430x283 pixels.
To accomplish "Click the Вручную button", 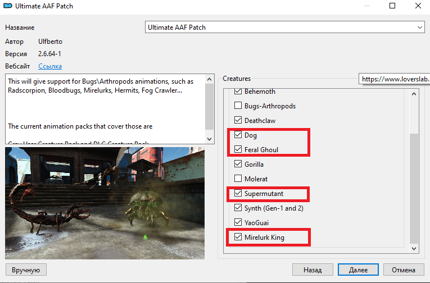I will coord(26,270).
